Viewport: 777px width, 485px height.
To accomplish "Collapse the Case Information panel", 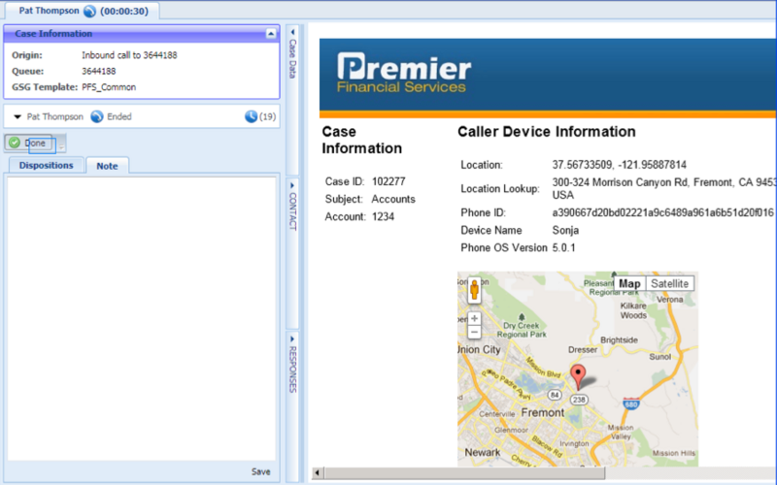I will tap(270, 34).
